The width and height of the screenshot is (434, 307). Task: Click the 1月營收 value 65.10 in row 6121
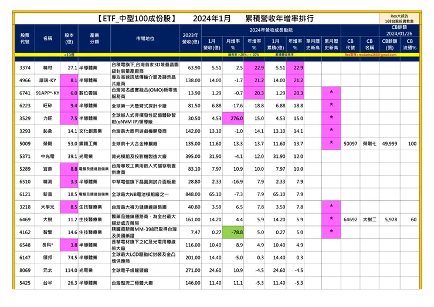[215, 194]
